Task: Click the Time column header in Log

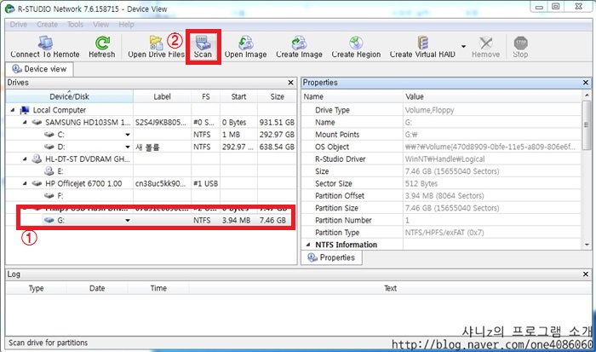Action: coord(158,288)
